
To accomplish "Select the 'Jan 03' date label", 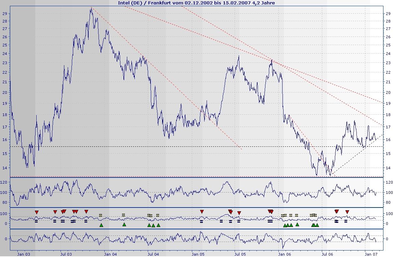I will (24, 254).
